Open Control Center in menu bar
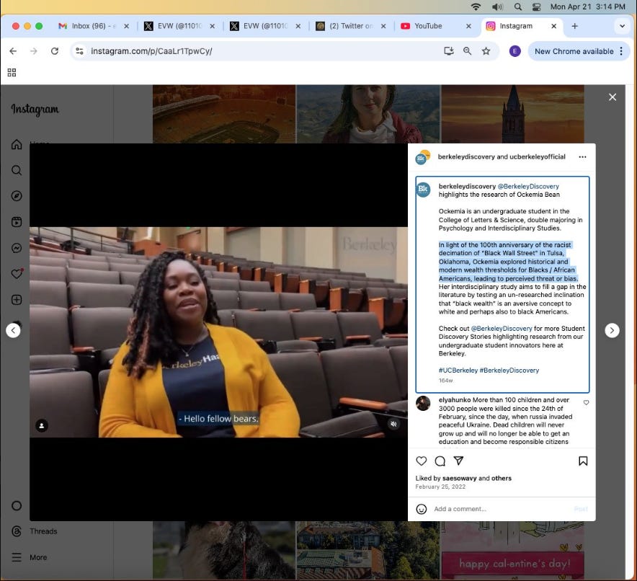The image size is (637, 581). (536, 7)
